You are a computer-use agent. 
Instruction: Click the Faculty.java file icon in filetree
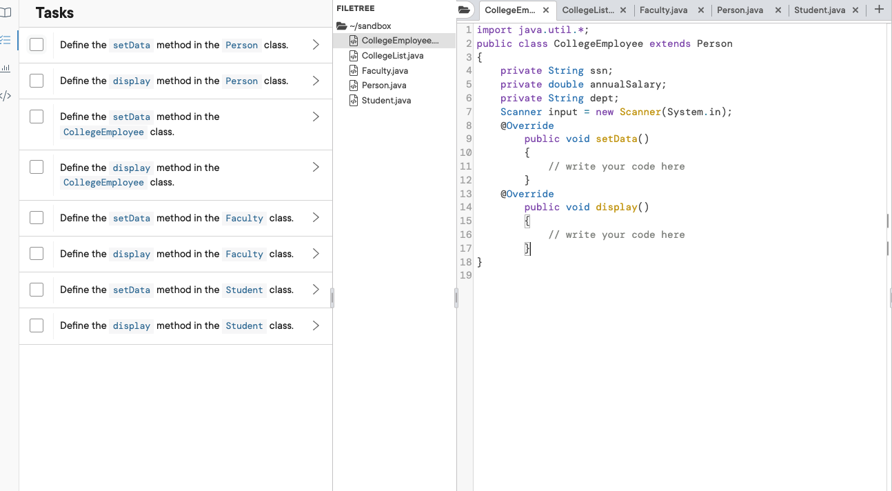pyautogui.click(x=354, y=71)
